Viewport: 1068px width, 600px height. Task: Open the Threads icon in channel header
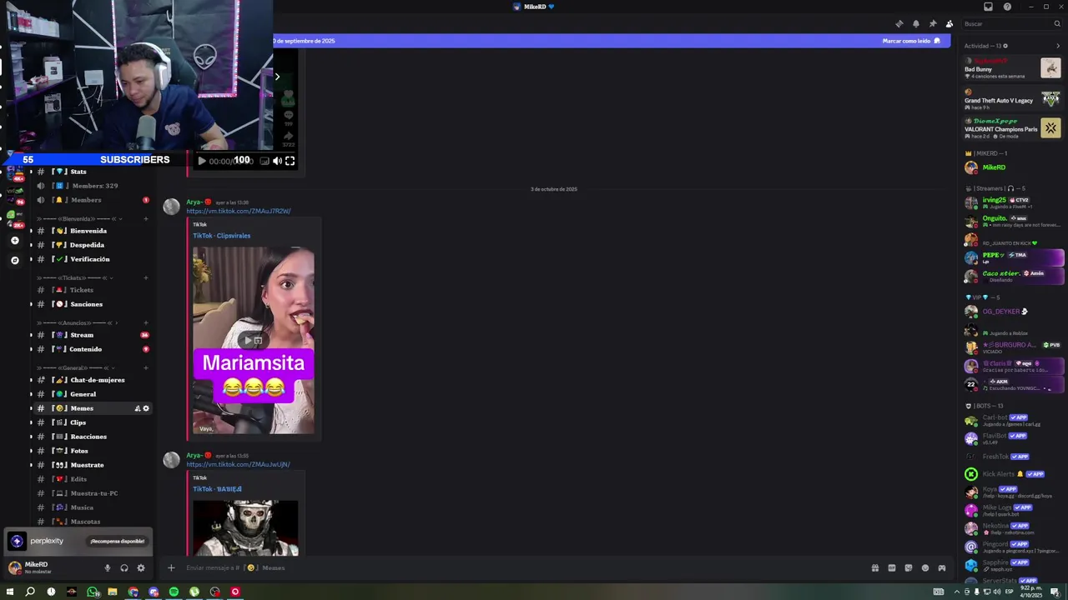pyautogui.click(x=899, y=23)
